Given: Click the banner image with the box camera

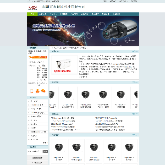Looking at the screenshot, I should pos(83,31).
